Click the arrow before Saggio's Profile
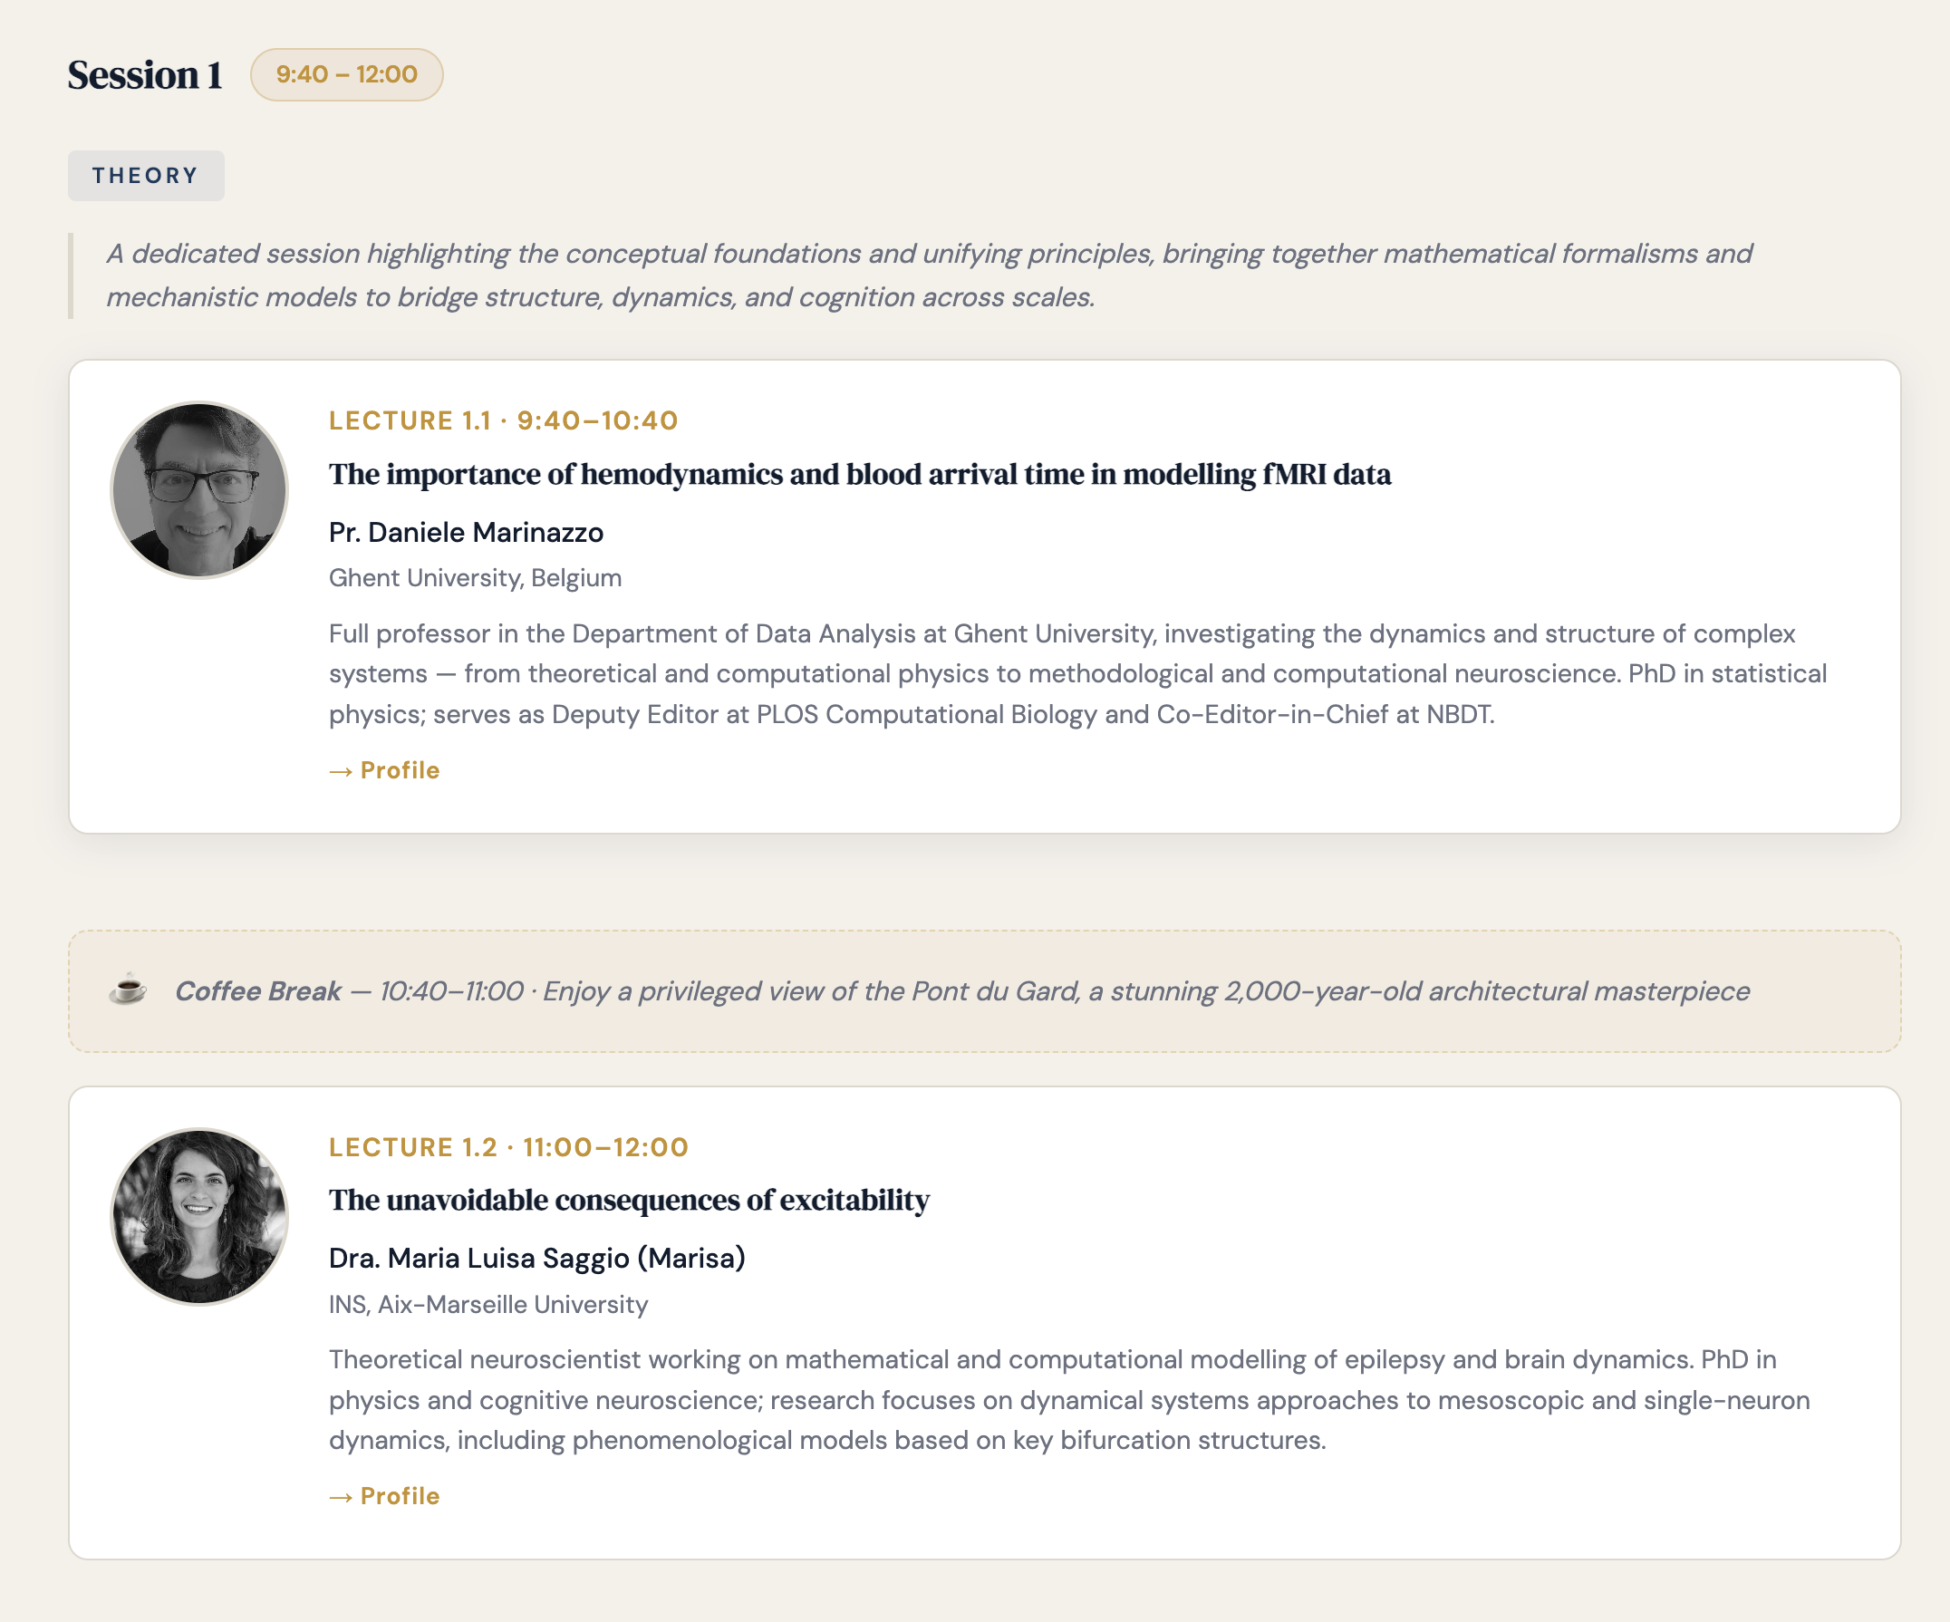 point(341,1497)
